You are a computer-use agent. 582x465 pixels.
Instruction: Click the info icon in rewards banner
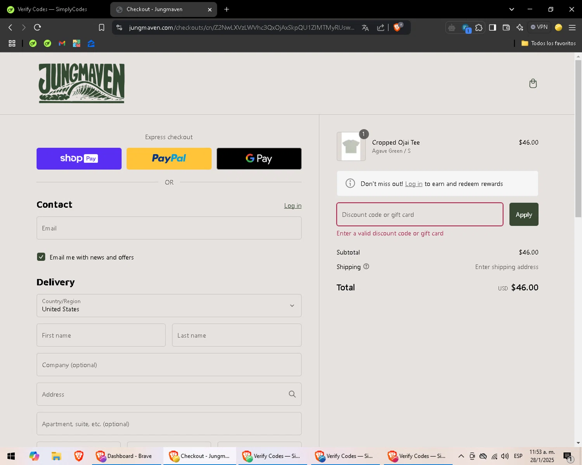pyautogui.click(x=350, y=183)
